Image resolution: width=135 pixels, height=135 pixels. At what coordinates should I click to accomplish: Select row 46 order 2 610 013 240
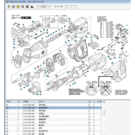[x=54, y=128]
